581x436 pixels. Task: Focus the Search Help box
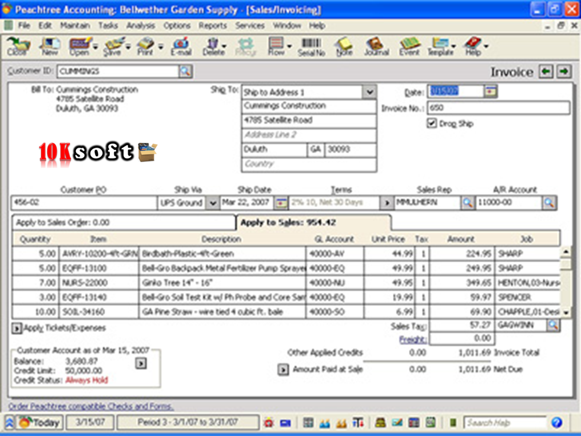click(x=505, y=422)
